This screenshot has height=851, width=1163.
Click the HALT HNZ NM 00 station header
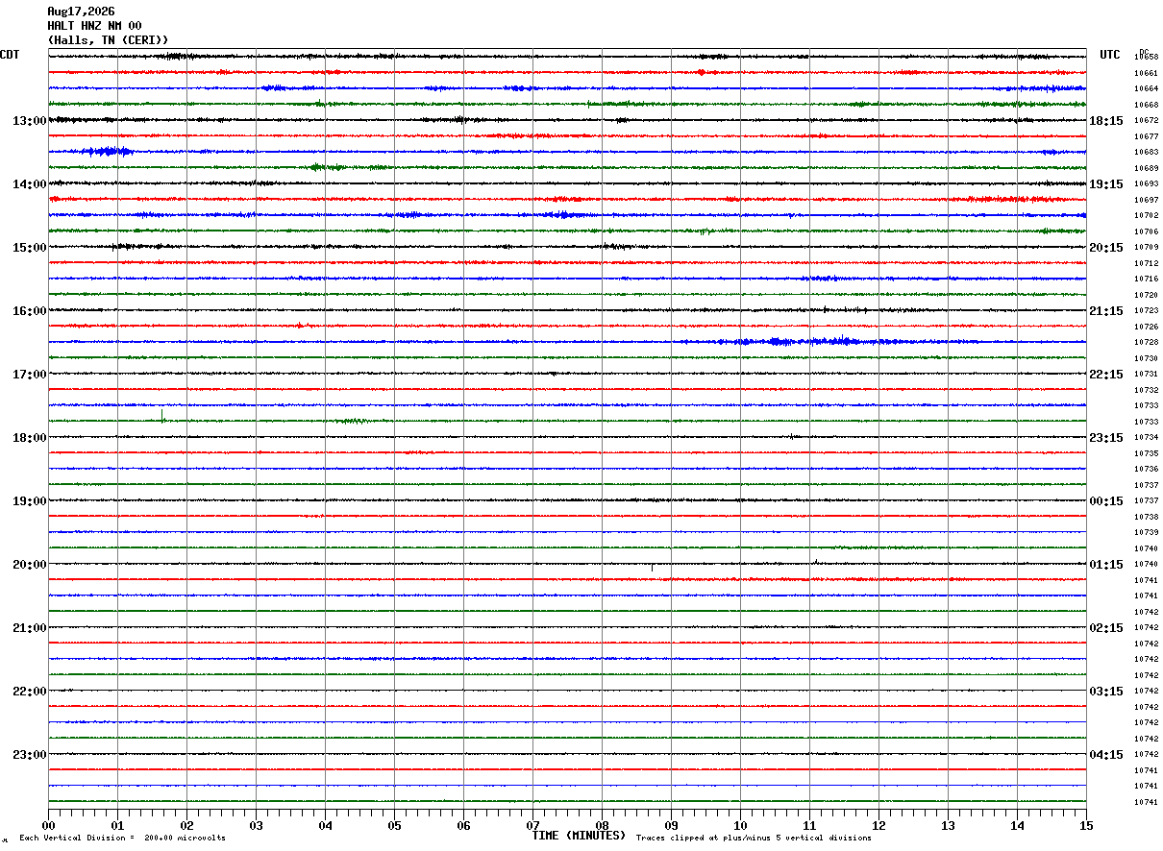pyautogui.click(x=94, y=26)
